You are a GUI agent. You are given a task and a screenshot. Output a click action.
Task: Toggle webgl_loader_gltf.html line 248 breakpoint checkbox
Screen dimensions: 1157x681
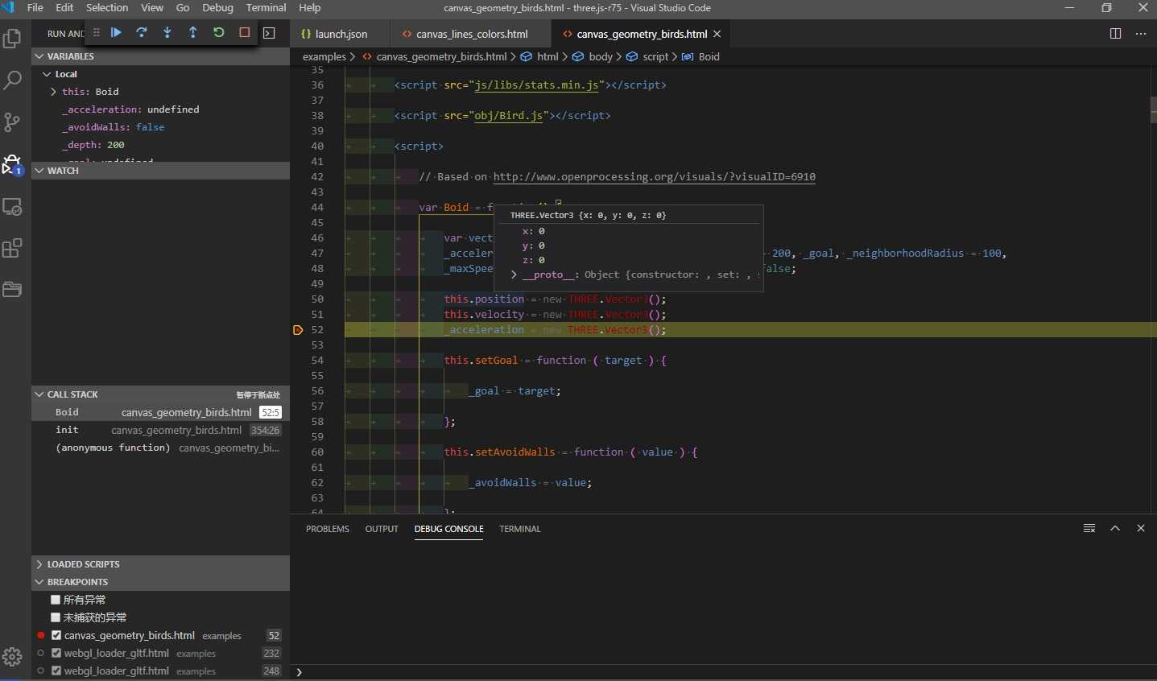coord(56,671)
